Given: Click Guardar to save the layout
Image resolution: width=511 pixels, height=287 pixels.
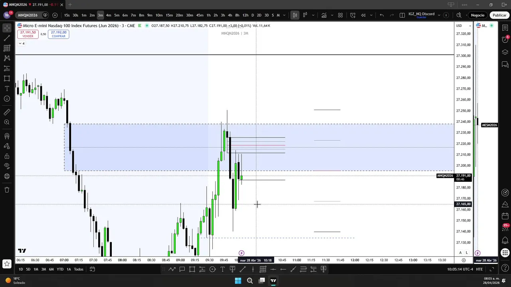Looking at the screenshot, I should (x=421, y=18).
